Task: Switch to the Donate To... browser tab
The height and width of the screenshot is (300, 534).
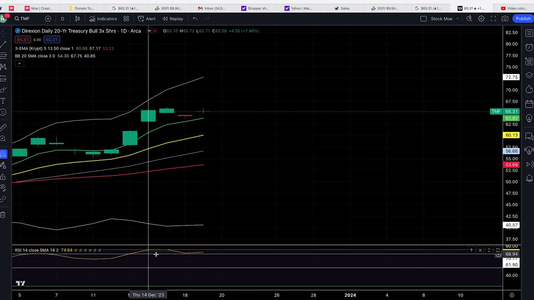Action: [x=81, y=8]
